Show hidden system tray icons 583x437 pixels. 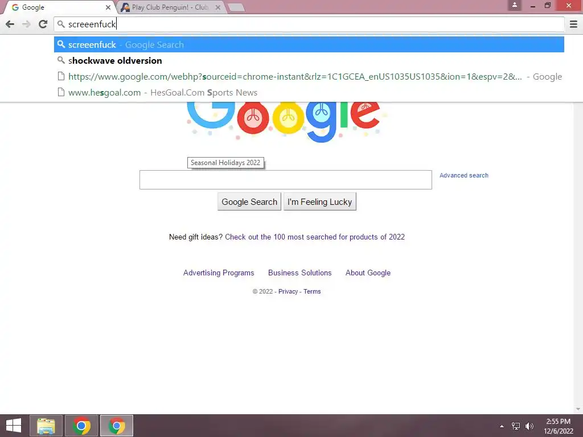502,426
